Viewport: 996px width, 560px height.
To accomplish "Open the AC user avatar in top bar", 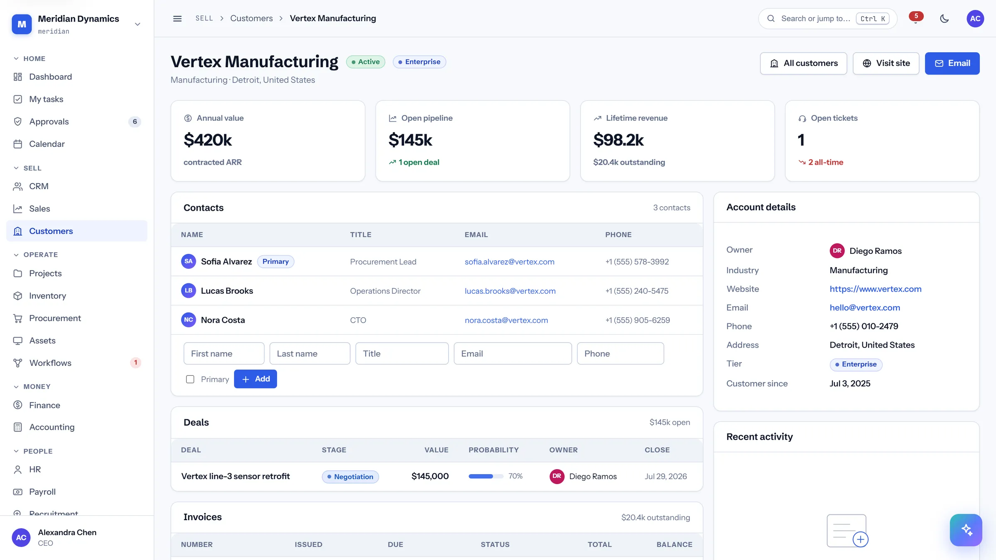I will click(x=975, y=19).
